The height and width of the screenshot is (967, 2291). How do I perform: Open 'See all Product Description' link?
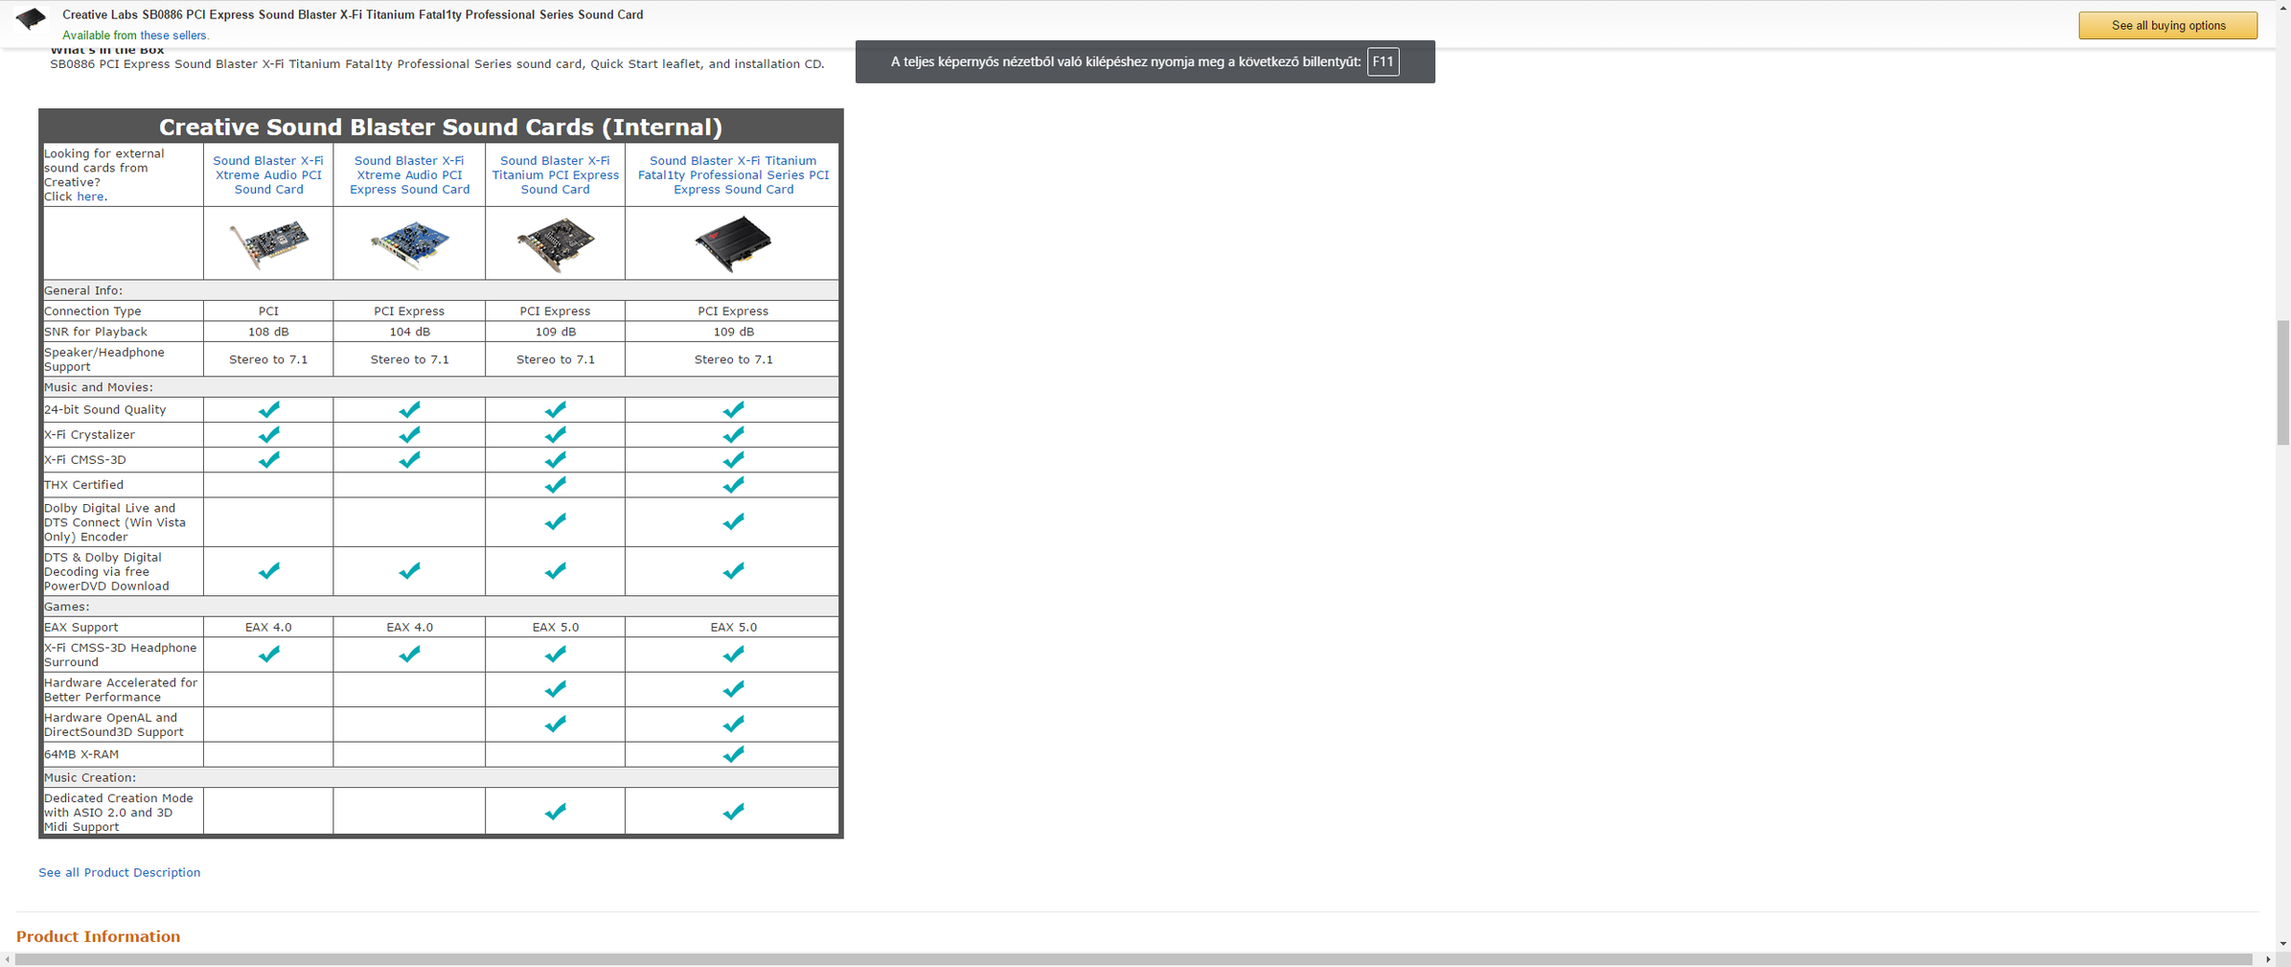[x=120, y=872]
